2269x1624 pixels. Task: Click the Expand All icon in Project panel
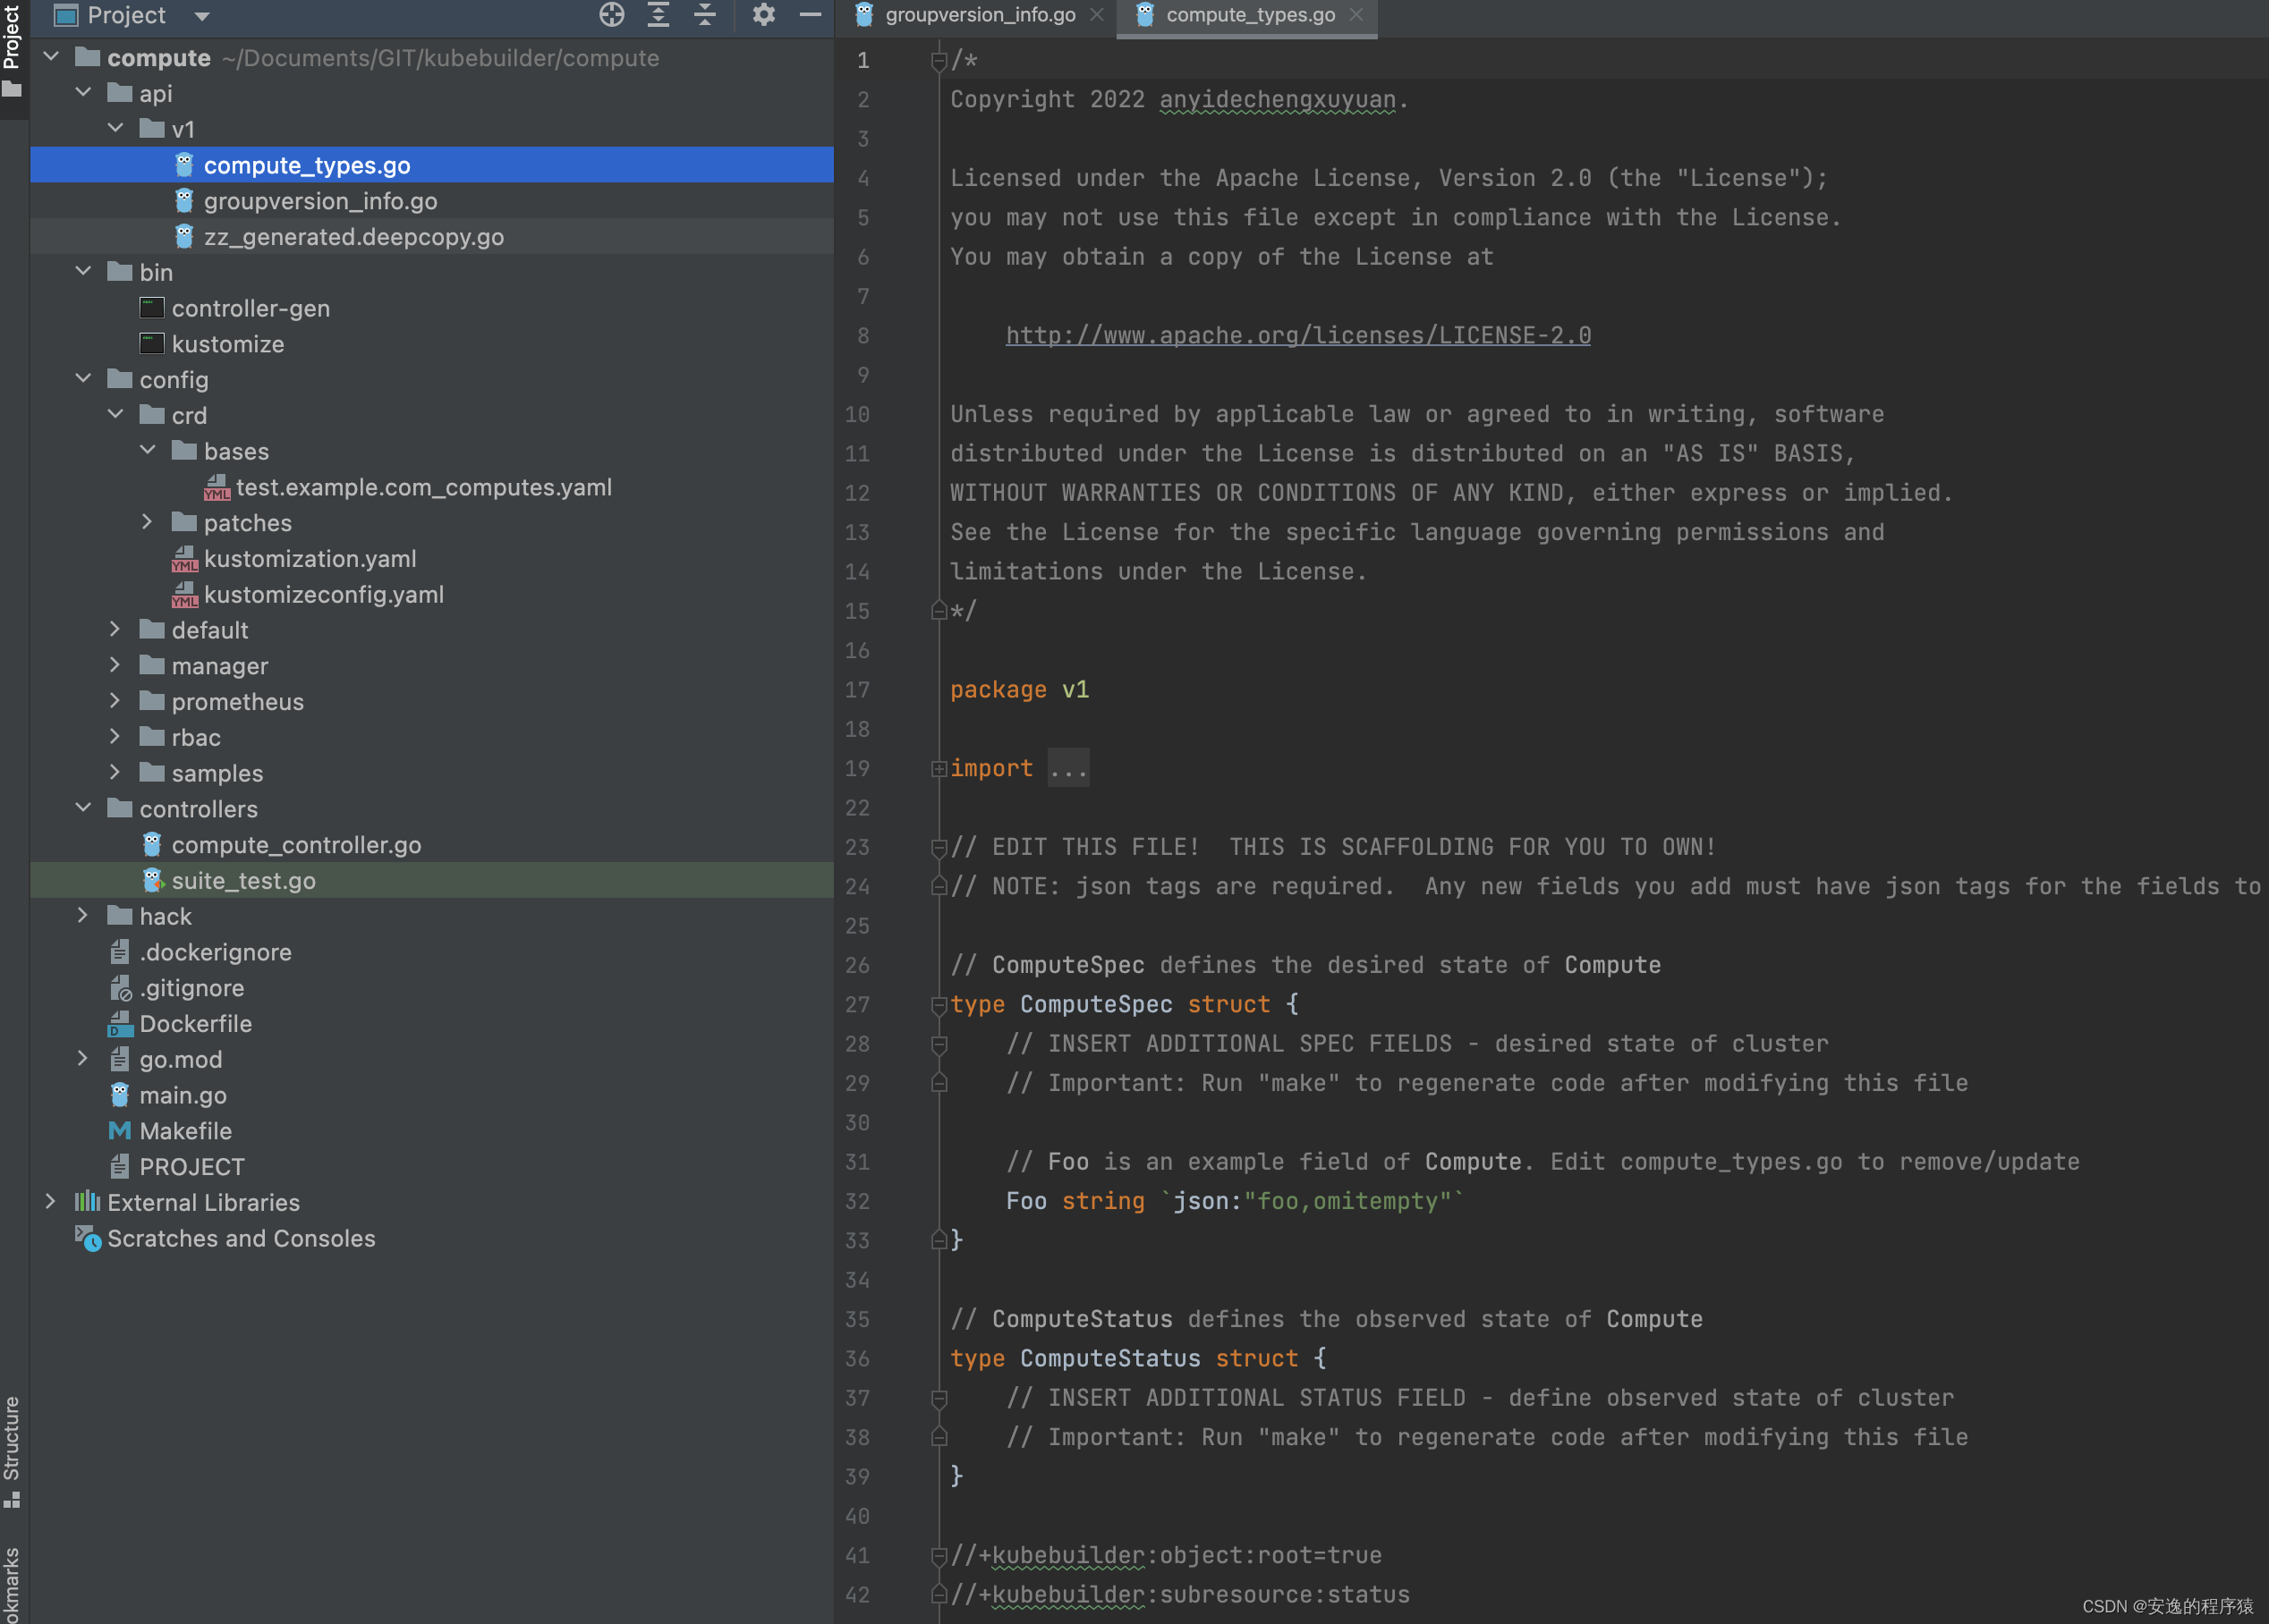659,15
